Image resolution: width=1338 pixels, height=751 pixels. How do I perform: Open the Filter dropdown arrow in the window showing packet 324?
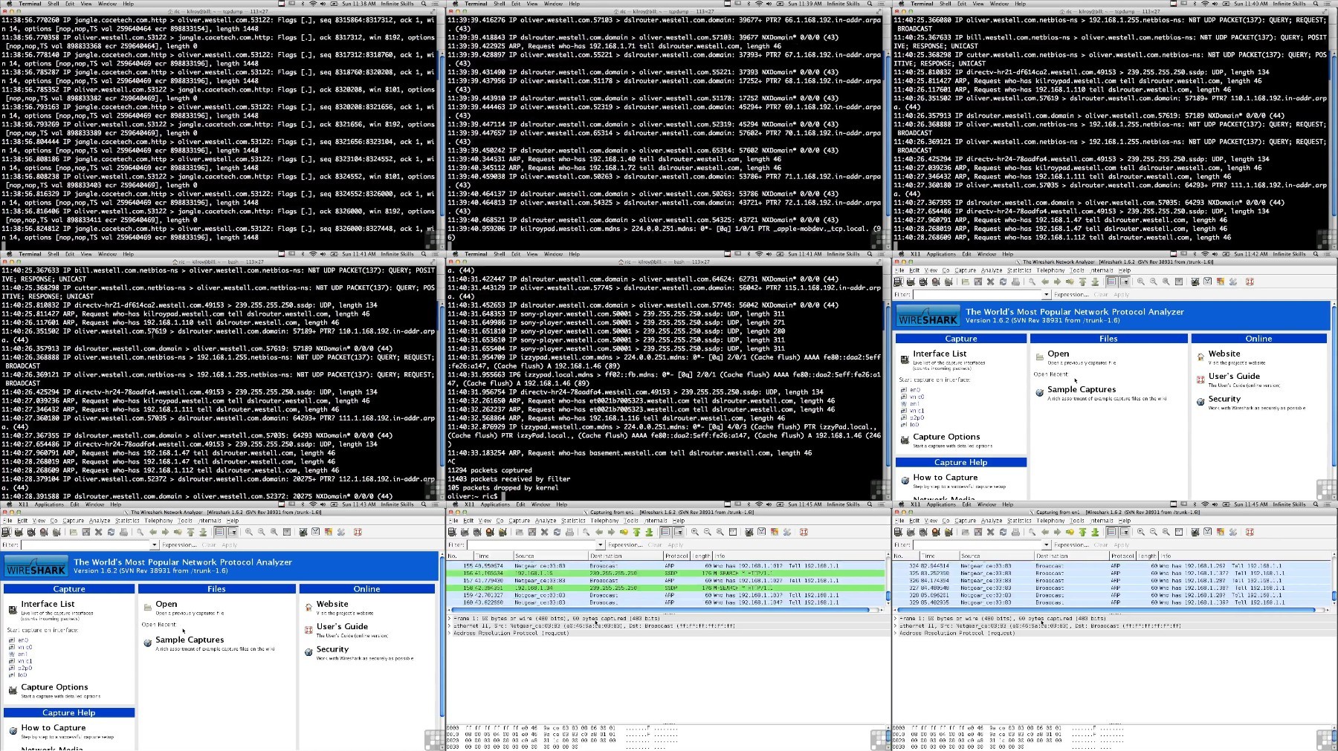click(1046, 545)
